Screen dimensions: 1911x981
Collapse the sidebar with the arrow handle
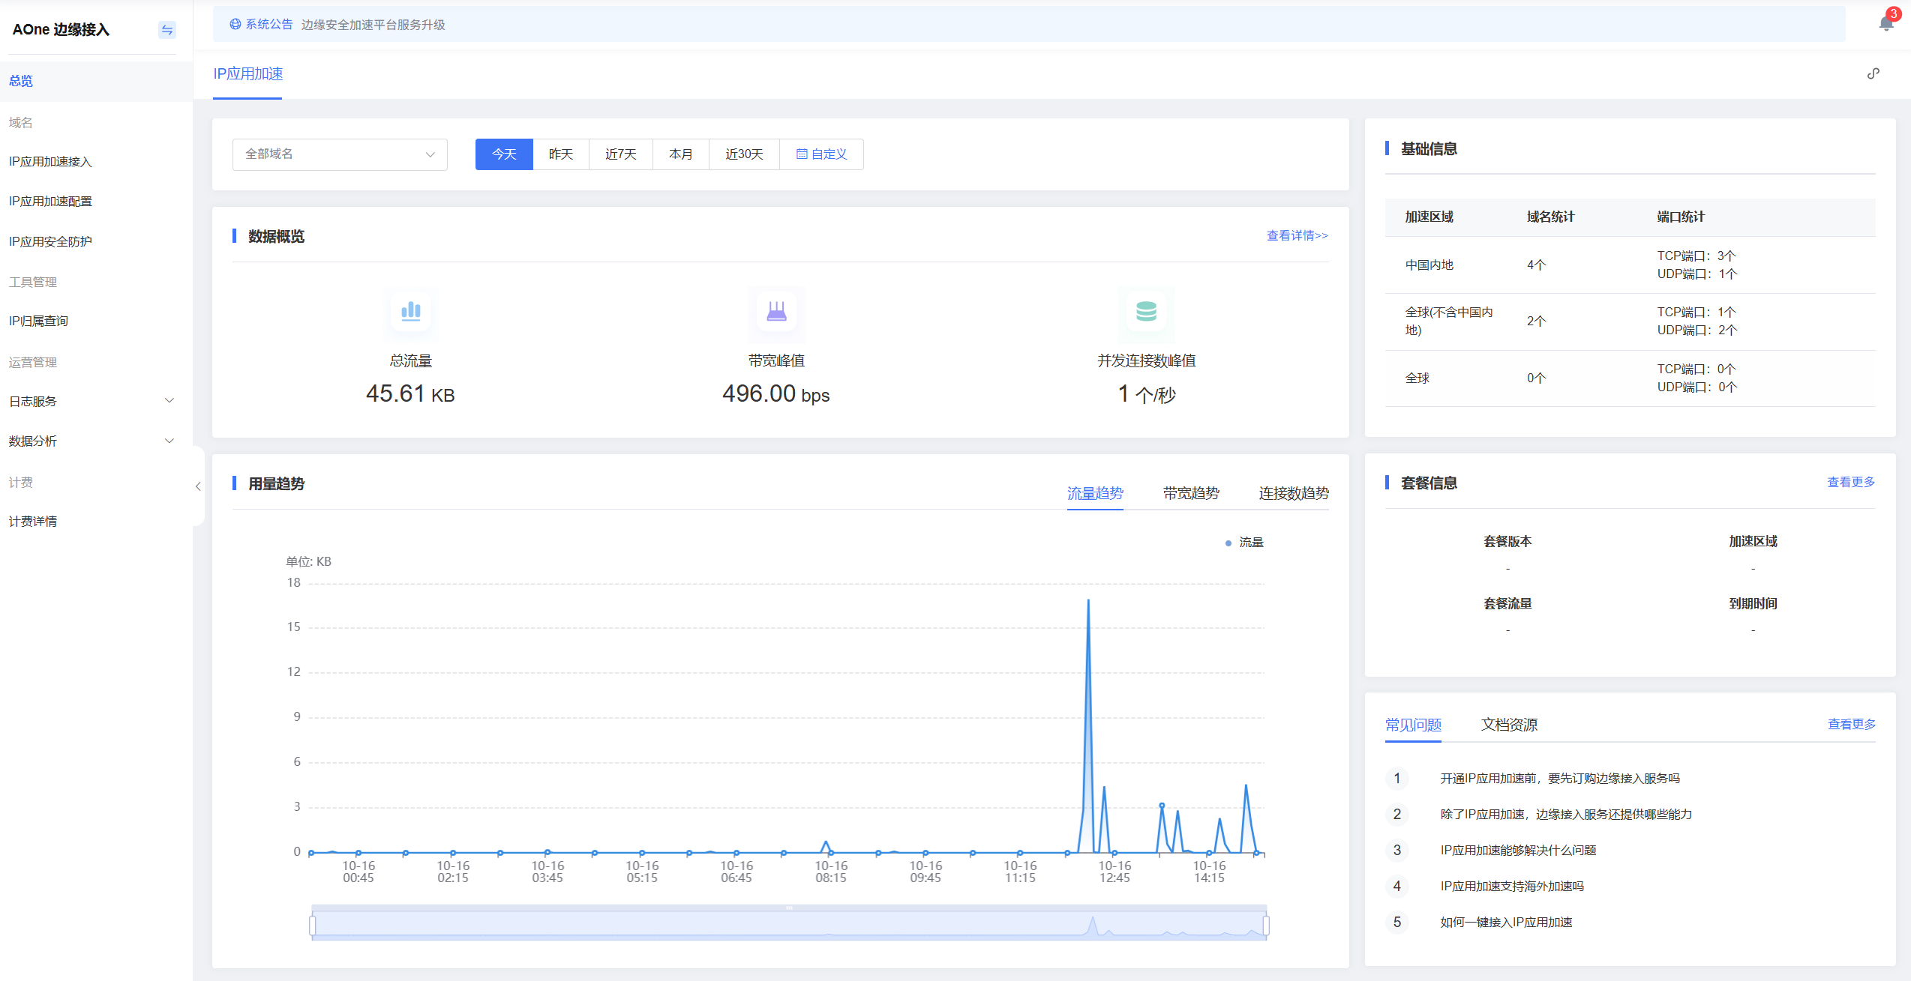198,486
